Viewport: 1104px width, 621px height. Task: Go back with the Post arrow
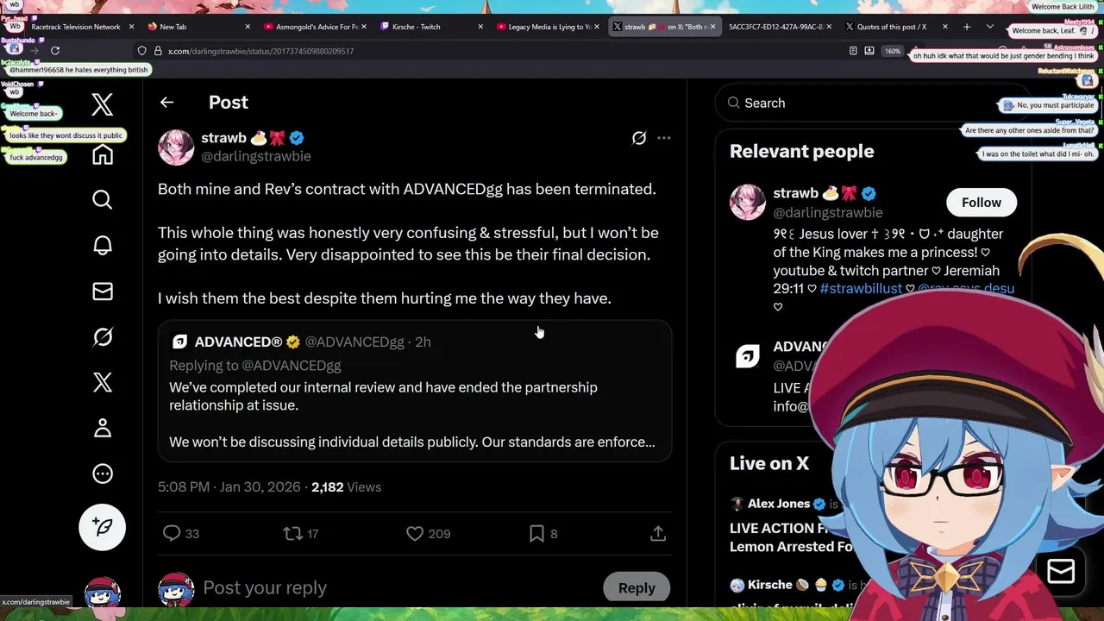(166, 103)
